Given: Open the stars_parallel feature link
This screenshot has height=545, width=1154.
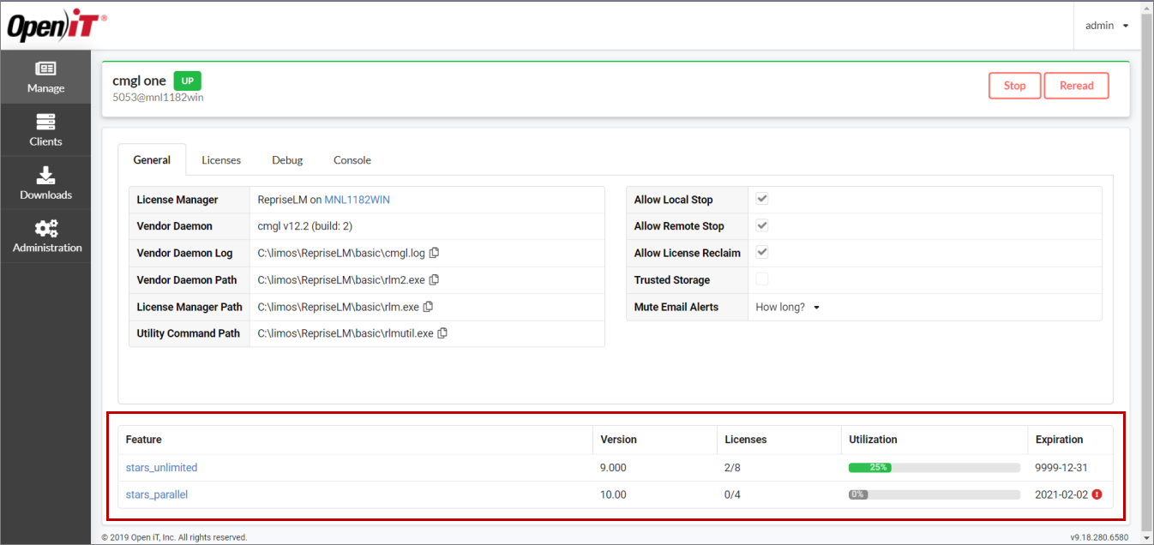Looking at the screenshot, I should pos(156,494).
